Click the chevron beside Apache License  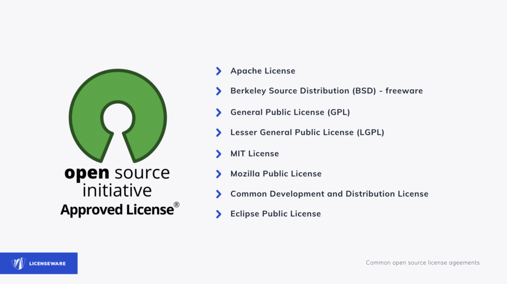(218, 71)
